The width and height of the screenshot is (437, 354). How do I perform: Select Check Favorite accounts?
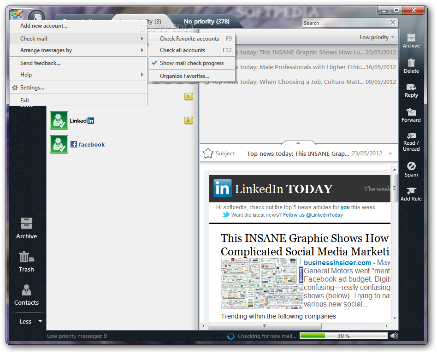click(192, 38)
